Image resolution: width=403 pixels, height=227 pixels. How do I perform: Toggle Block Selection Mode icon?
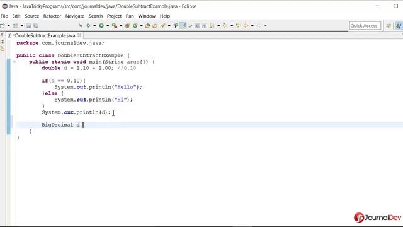[197, 26]
